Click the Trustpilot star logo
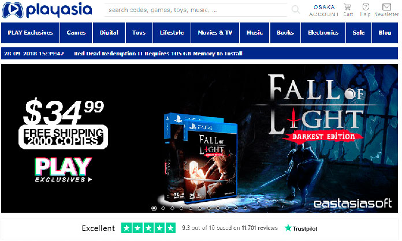The height and width of the screenshot is (241, 402). click(288, 228)
